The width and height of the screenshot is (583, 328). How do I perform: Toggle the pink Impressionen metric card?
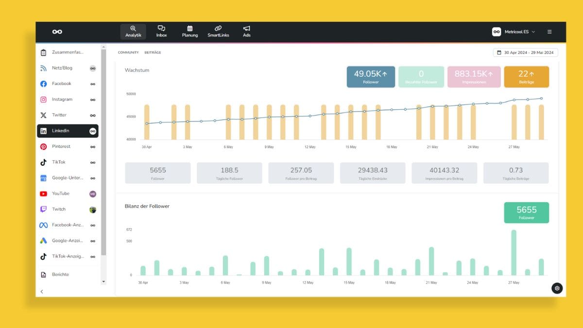click(x=474, y=77)
